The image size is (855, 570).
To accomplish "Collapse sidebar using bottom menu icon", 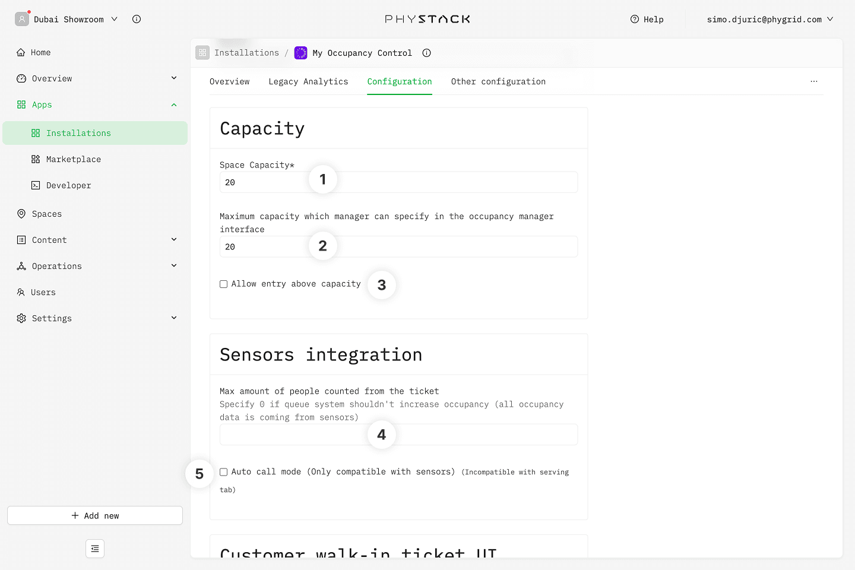I will (x=95, y=549).
